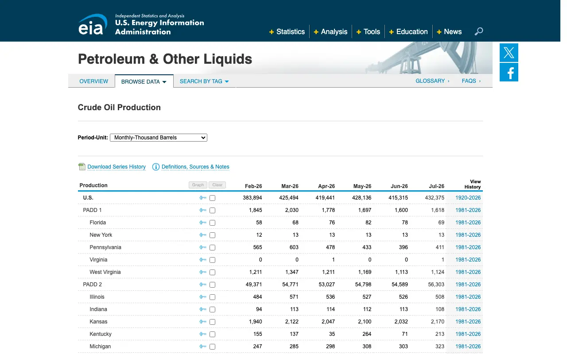Image resolution: width=567 pixels, height=354 pixels.
Task: Expand the Tools navigation menu
Action: click(368, 31)
